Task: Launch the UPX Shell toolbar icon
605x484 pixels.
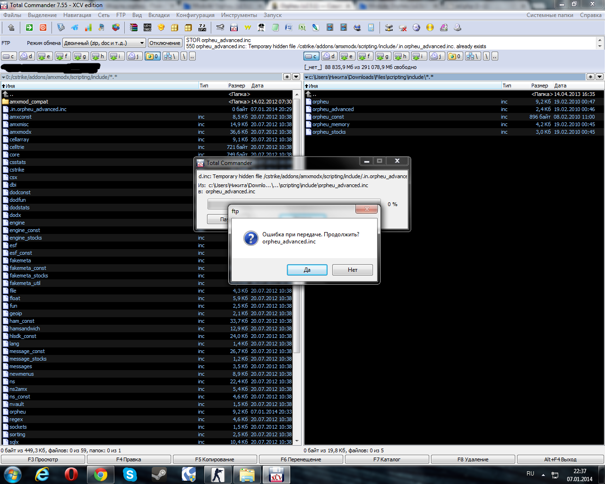Action: 147,27
